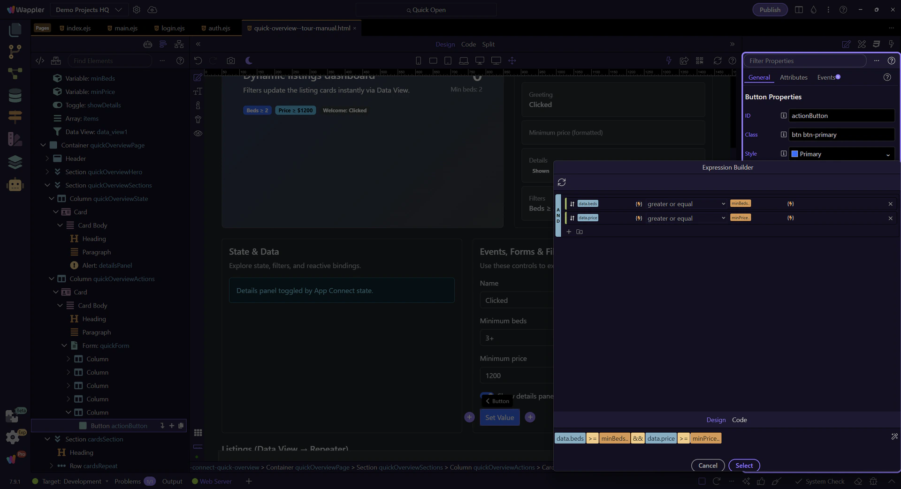
Task: Collapse Container quickOverviewPage tree node
Action: (43, 145)
